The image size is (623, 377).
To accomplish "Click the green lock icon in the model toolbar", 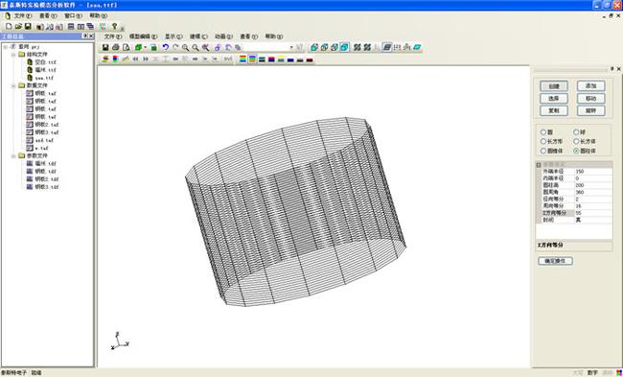I will (x=153, y=47).
